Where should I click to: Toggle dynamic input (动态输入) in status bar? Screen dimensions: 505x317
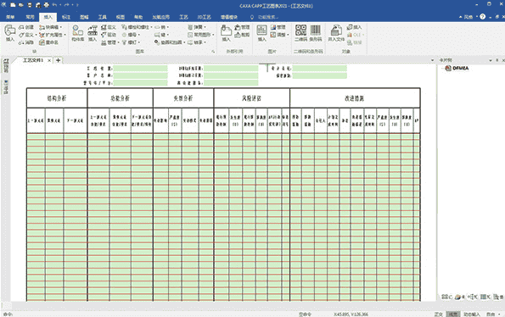[x=472, y=314]
